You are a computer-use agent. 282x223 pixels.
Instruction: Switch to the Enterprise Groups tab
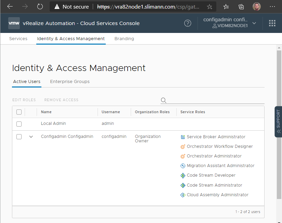[69, 82]
